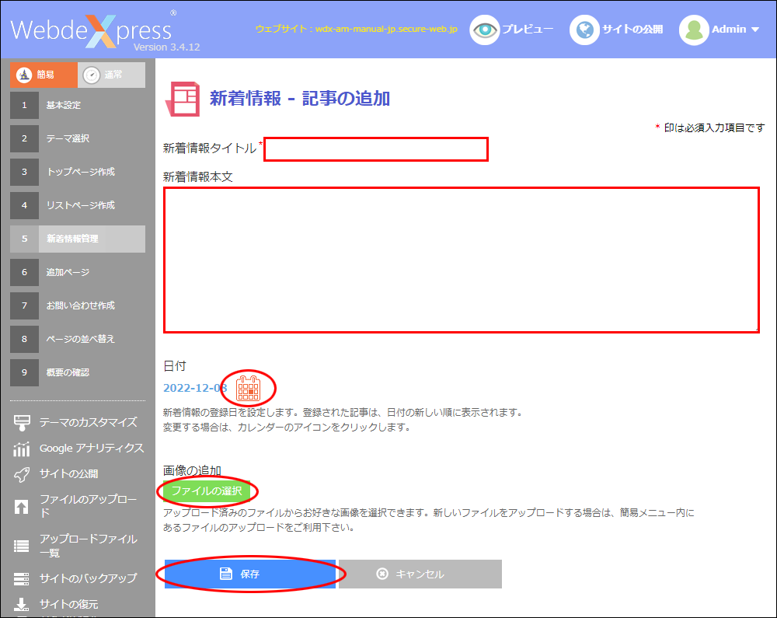777x618 pixels.
Task: Open step 1 基本設定
Action: point(78,105)
